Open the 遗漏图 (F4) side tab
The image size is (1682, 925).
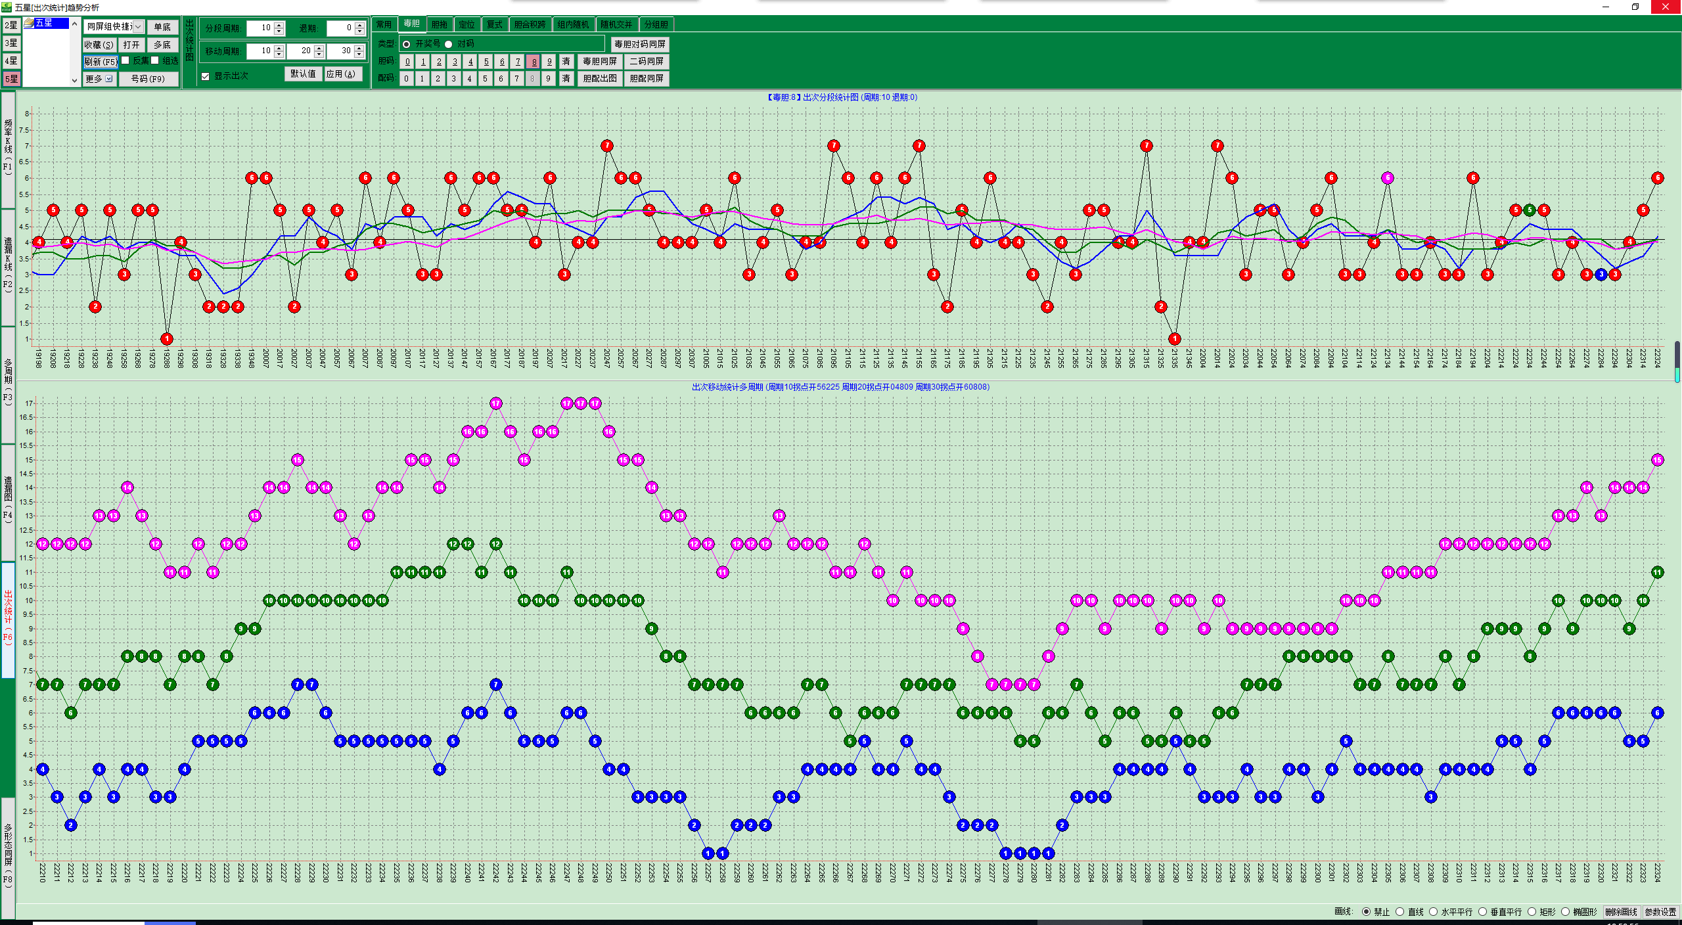click(x=8, y=502)
